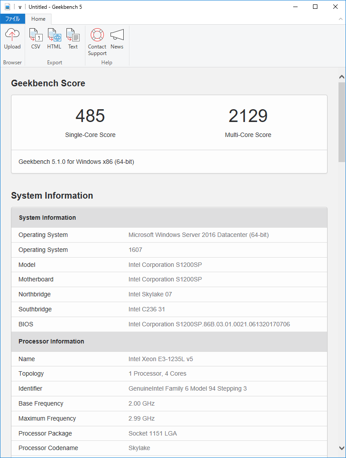This screenshot has height=458, width=346.
Task: Click the Northbridge value Intel Skylake 07
Action: tap(150, 294)
